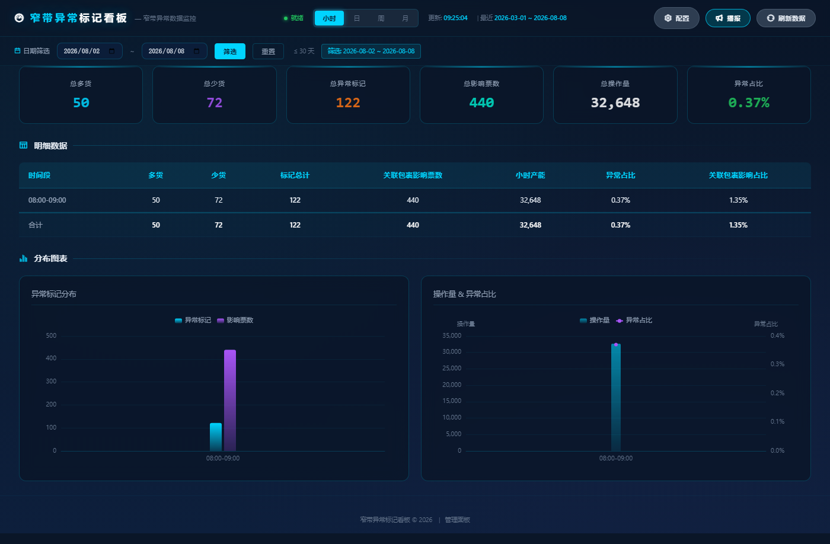Click the 总操作量 card showing 32,648
The height and width of the screenshot is (544, 830).
tap(615, 95)
